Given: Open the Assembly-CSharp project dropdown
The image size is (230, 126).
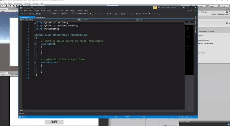Looking at the screenshot, I should tap(48, 20).
